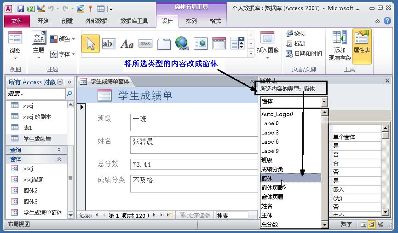Switch to design view icon in status bar

[x=381, y=224]
